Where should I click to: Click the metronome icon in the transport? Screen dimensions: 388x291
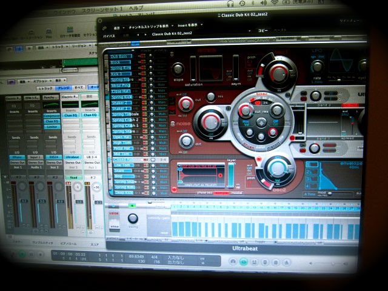(286, 263)
